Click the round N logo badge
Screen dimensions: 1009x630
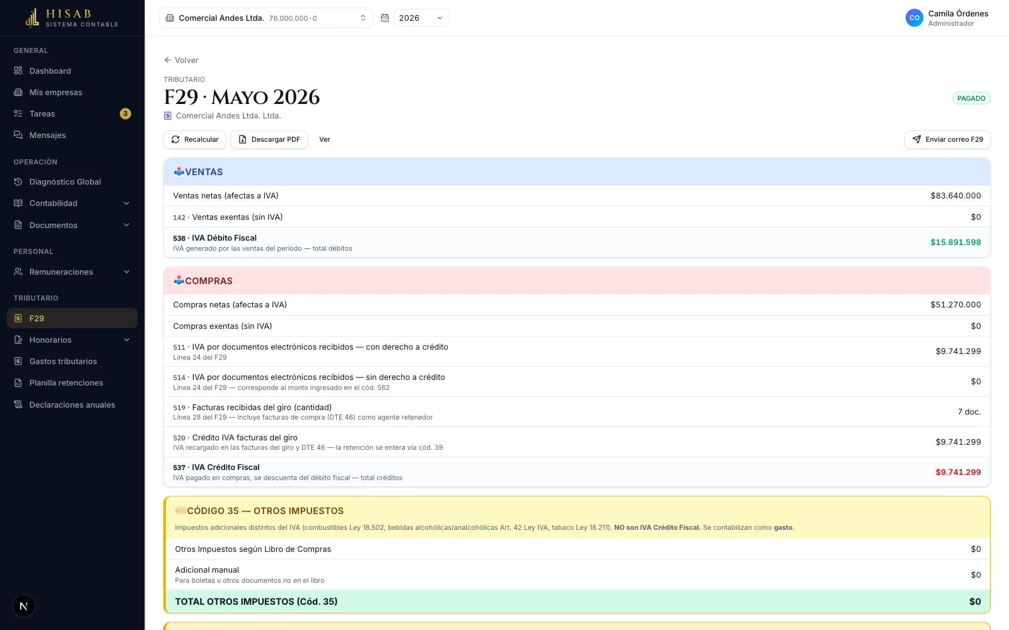pos(24,606)
